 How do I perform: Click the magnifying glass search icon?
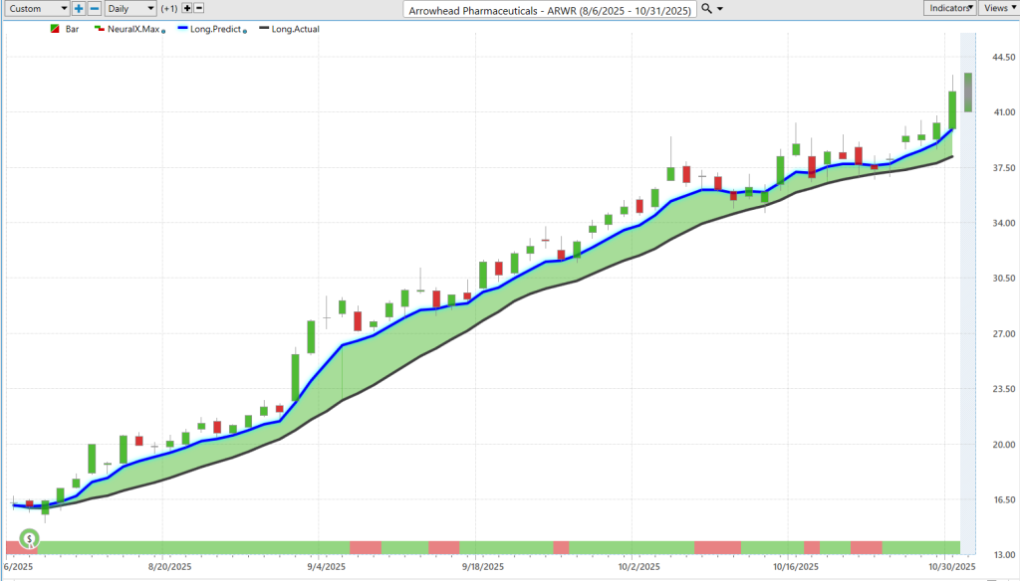tap(707, 8)
